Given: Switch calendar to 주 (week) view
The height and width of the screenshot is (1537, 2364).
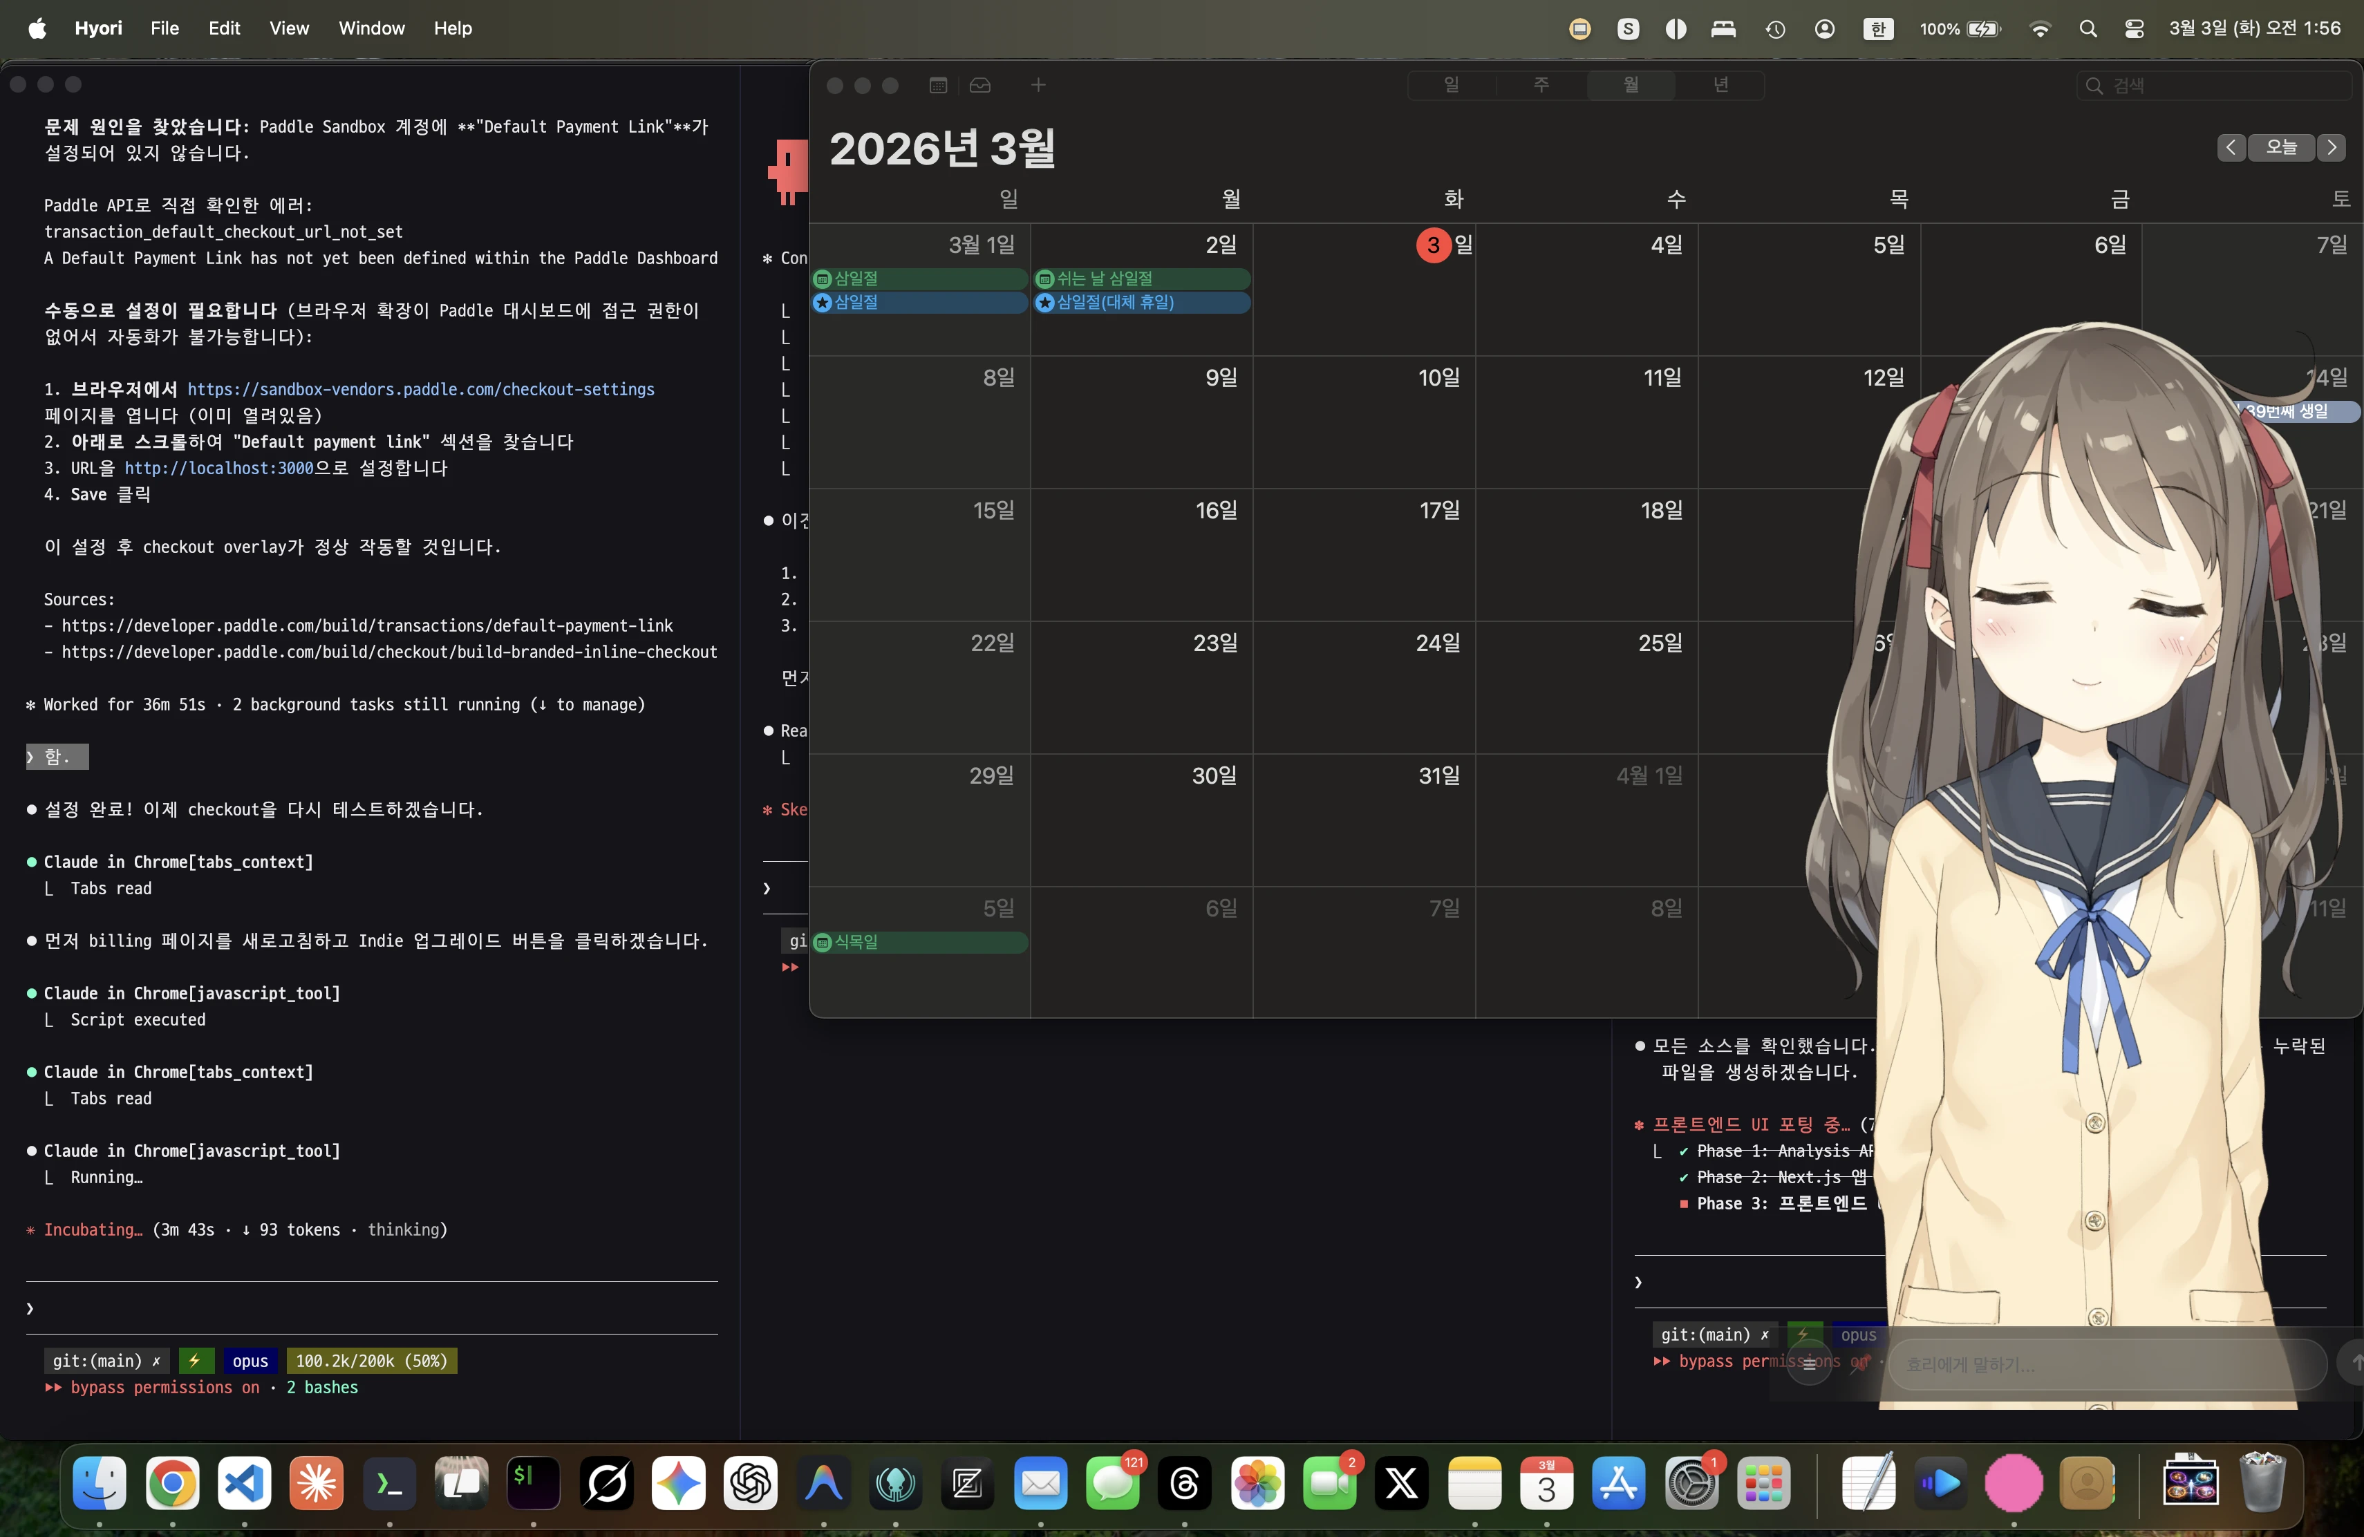Looking at the screenshot, I should pyautogui.click(x=1541, y=86).
